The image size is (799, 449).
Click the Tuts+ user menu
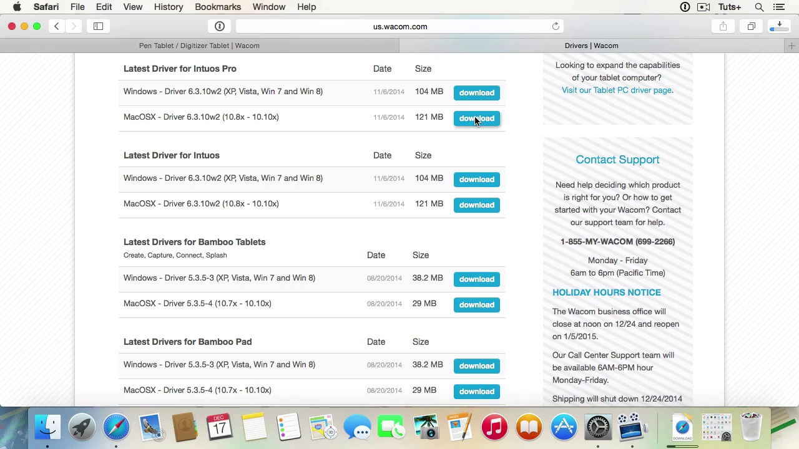point(730,7)
